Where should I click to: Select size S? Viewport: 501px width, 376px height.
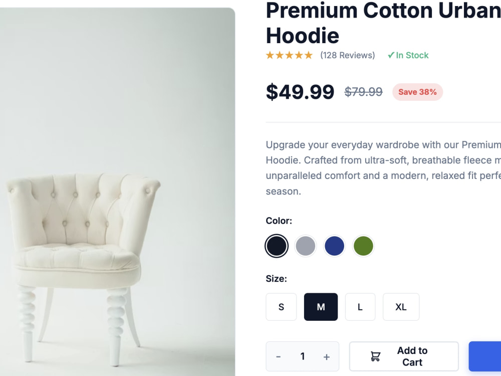281,307
